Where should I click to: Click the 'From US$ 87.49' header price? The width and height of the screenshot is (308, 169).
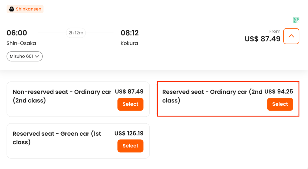coord(262,39)
